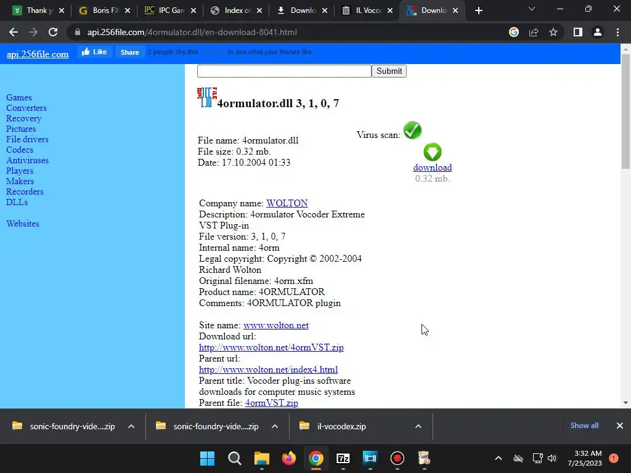Open the Antiviruses category
The width and height of the screenshot is (631, 473).
pyautogui.click(x=27, y=160)
